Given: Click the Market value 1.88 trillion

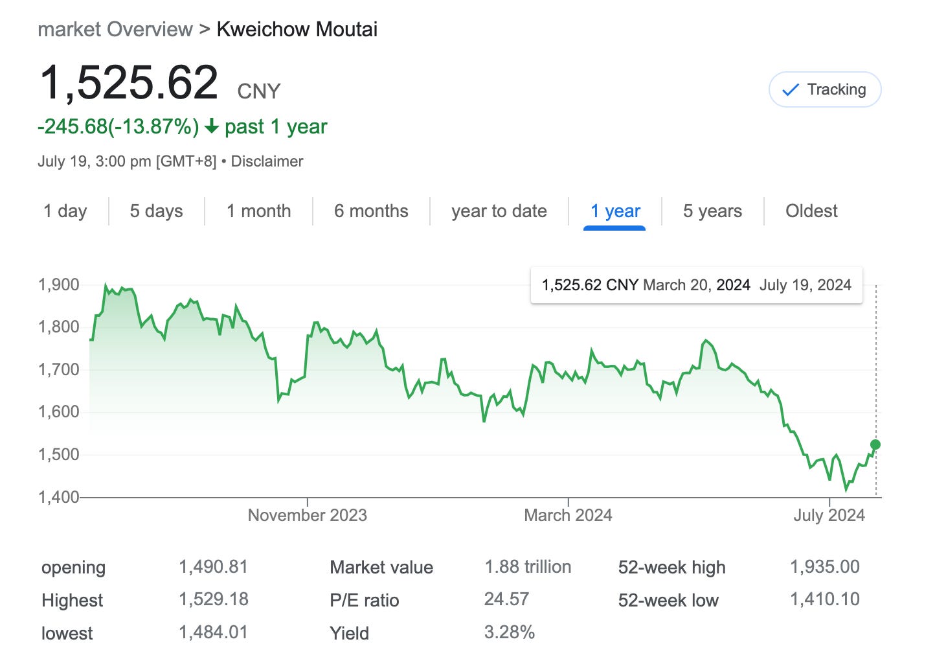Looking at the screenshot, I should (x=528, y=567).
